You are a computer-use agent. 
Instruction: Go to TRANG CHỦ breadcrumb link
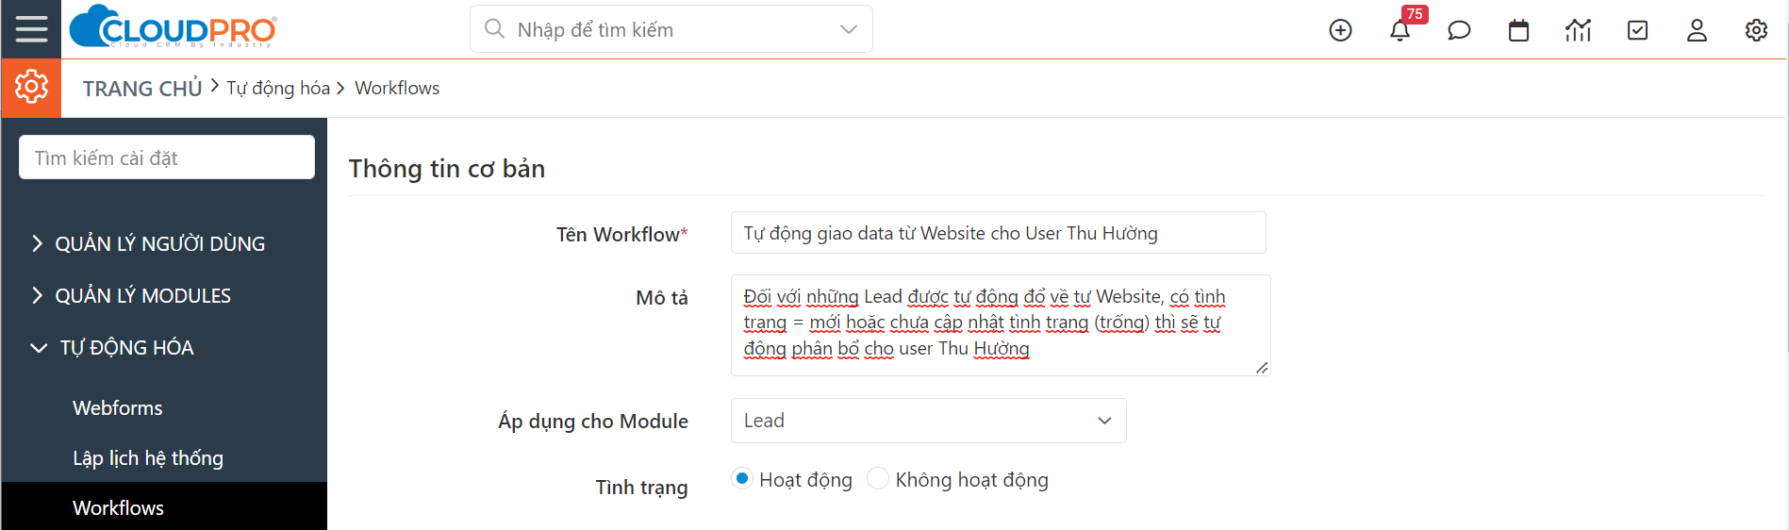(x=142, y=88)
